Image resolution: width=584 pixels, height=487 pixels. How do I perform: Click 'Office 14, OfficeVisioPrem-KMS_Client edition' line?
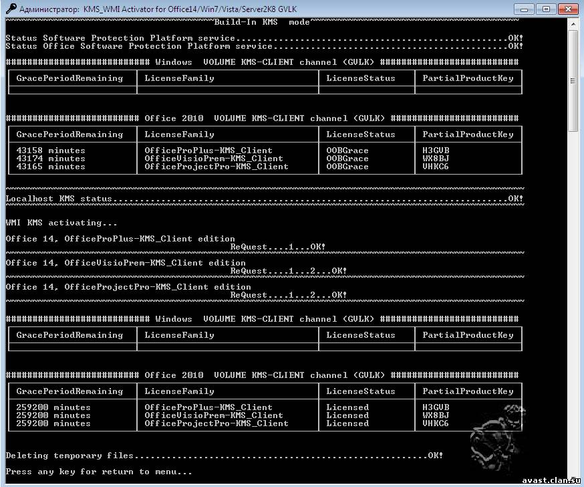pyautogui.click(x=126, y=263)
